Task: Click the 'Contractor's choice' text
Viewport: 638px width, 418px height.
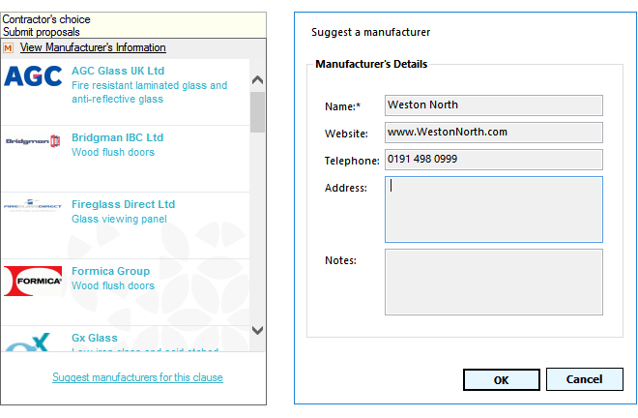Action: click(x=46, y=19)
